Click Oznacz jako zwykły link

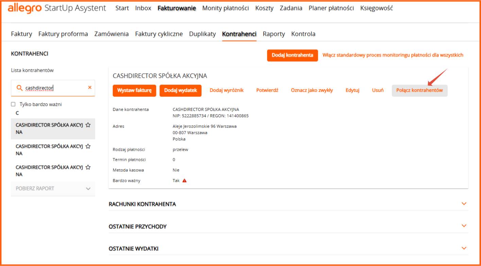pos(312,90)
